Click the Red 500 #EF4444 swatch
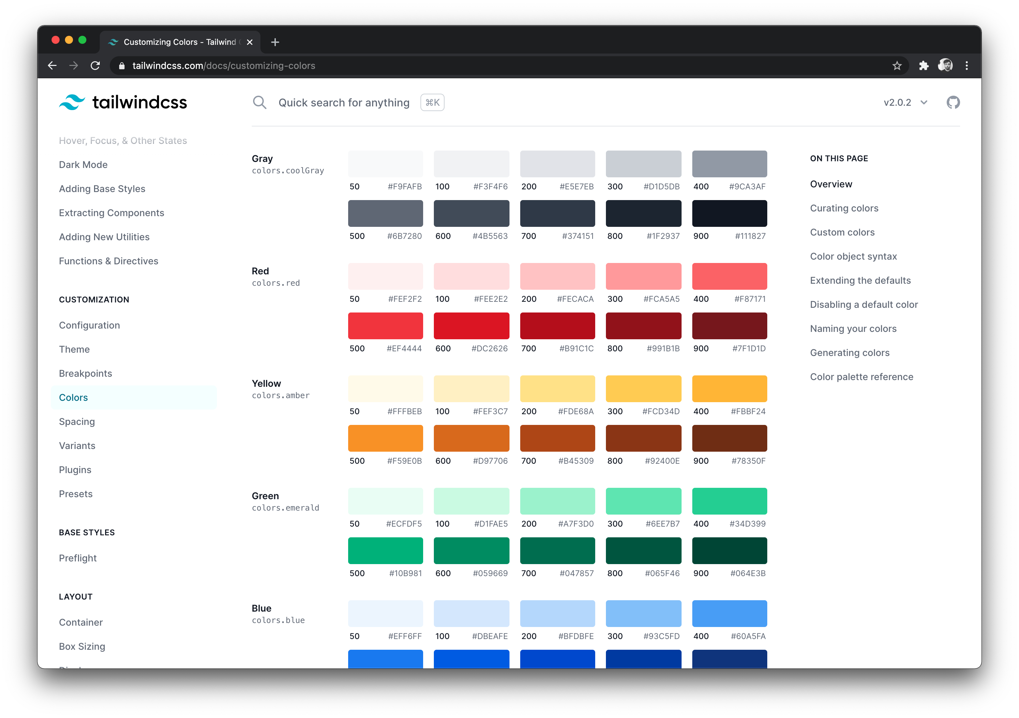Image resolution: width=1019 pixels, height=718 pixels. click(x=385, y=326)
